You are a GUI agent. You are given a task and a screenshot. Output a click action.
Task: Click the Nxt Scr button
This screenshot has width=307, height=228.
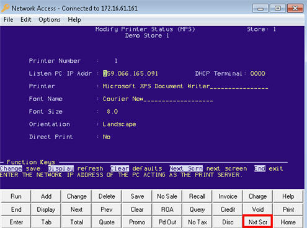tap(257, 222)
